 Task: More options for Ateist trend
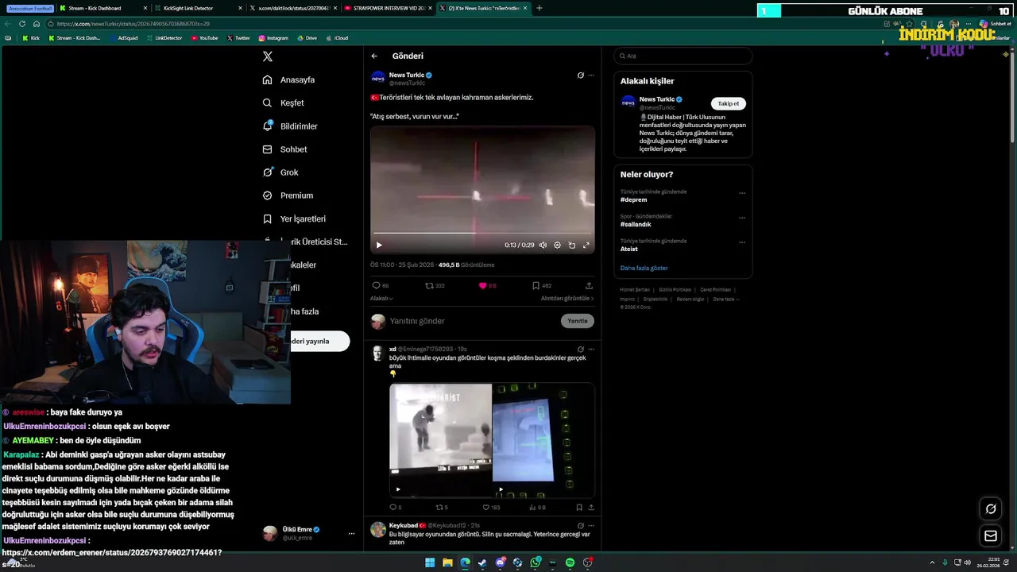coord(742,242)
